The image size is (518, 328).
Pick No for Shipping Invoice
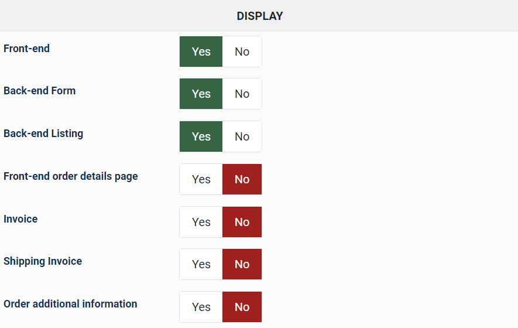pos(242,264)
